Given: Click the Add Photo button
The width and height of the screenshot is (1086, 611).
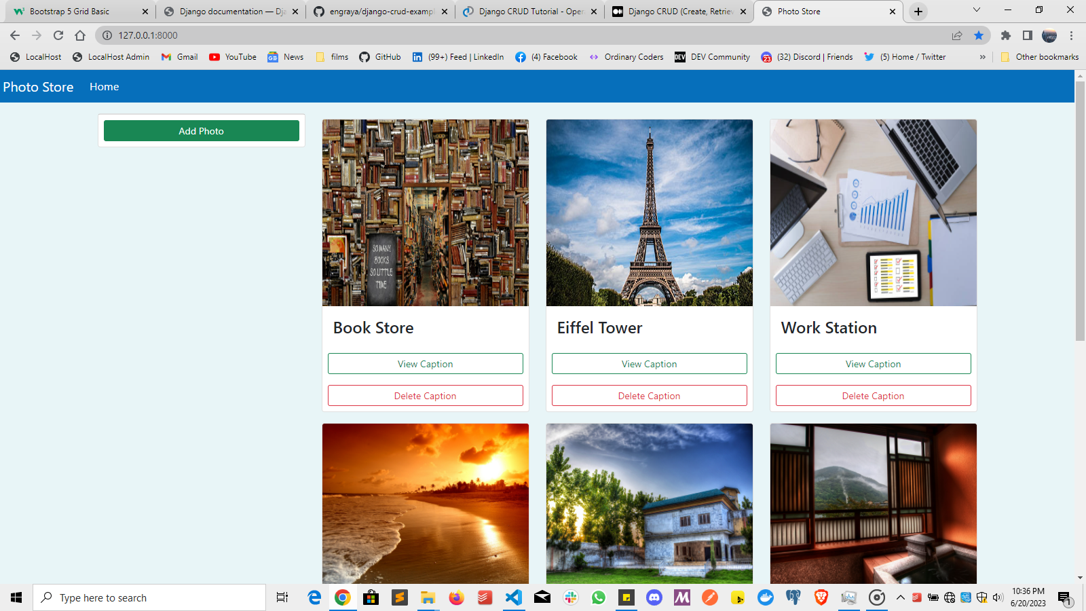Looking at the screenshot, I should [201, 130].
